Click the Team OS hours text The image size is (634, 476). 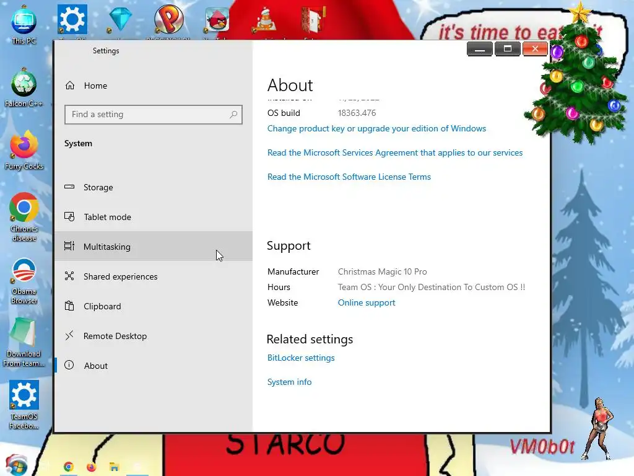pos(432,287)
